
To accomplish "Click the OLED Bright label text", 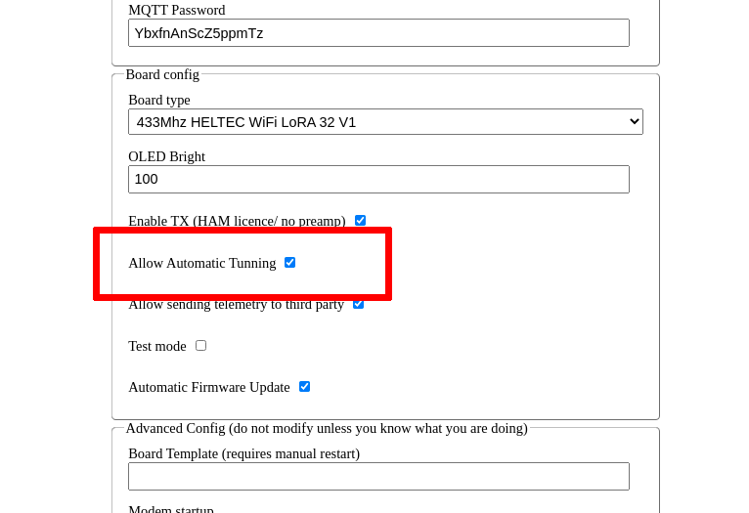I will coord(166,156).
